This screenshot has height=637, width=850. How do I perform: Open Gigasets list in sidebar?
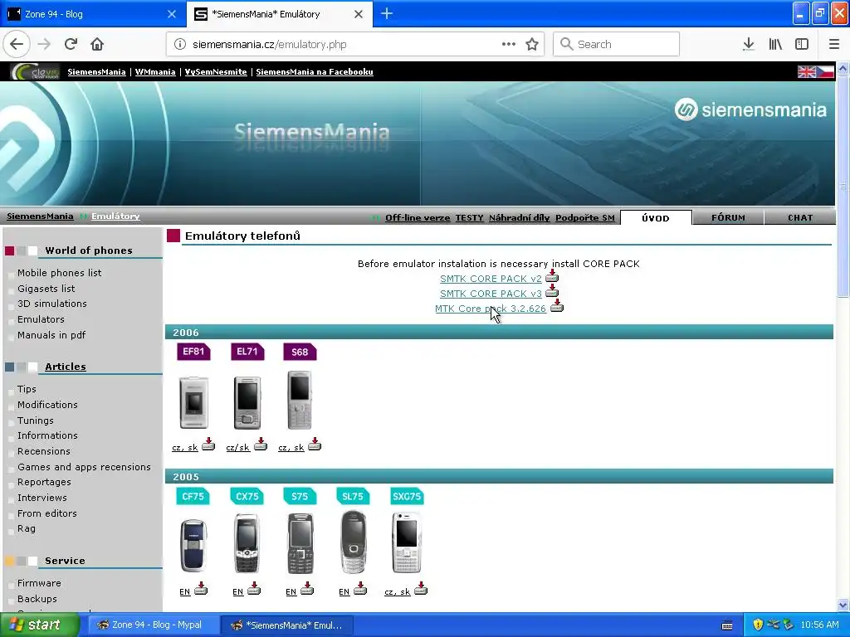pos(46,289)
